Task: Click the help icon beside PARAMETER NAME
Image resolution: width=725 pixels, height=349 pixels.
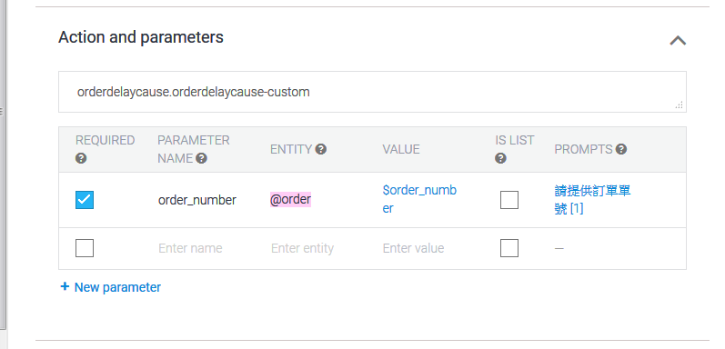Action: pos(201,158)
